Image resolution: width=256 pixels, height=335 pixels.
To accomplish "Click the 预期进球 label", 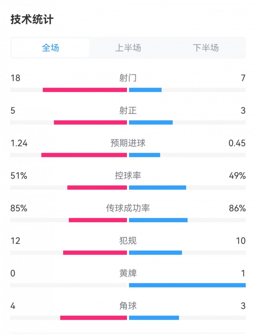I will click(x=128, y=143).
